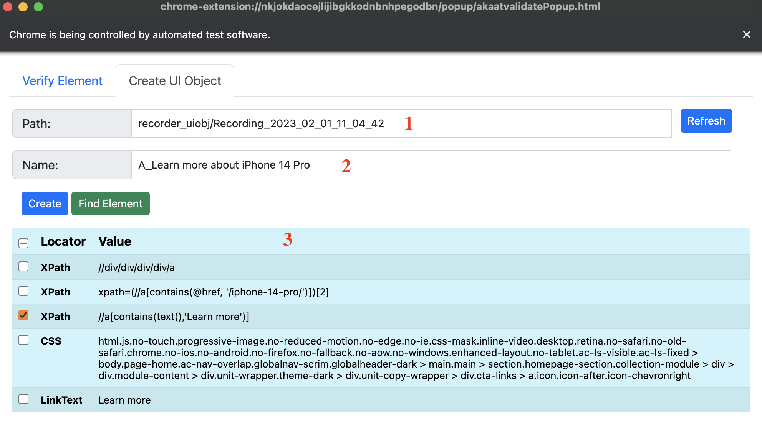
Task: Open the Create UI Object tab
Action: (175, 81)
